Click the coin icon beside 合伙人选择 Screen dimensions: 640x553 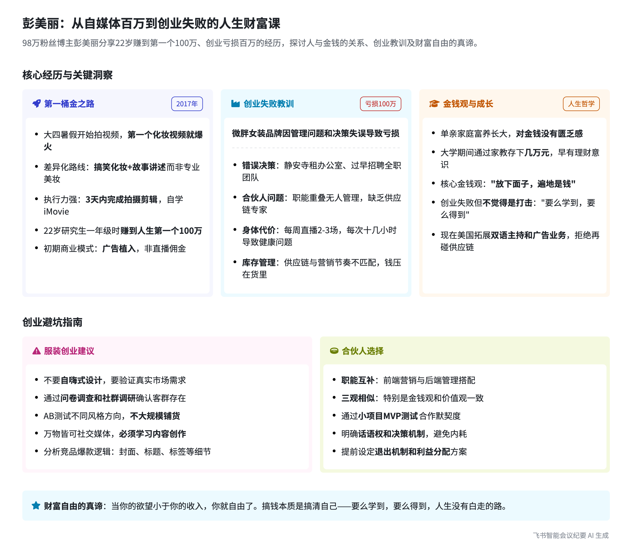(334, 351)
